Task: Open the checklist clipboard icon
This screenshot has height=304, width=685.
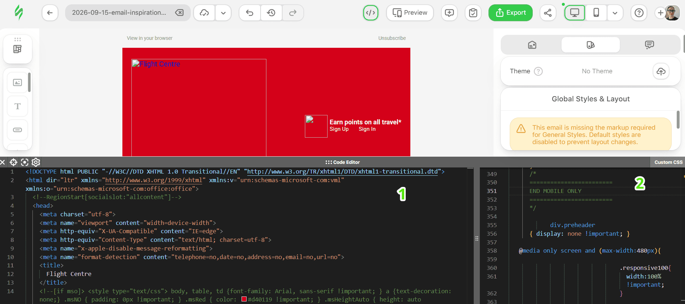Action: 473,13
